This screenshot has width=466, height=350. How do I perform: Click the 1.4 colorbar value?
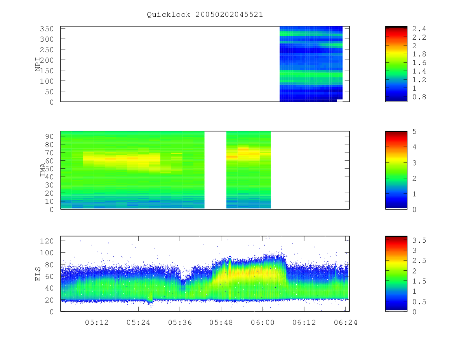tap(419, 72)
